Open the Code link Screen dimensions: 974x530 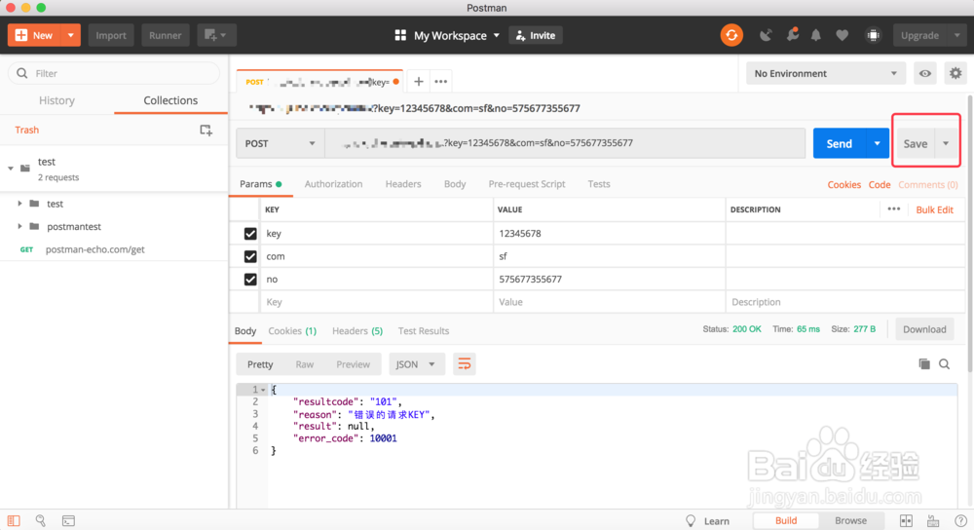[879, 184]
